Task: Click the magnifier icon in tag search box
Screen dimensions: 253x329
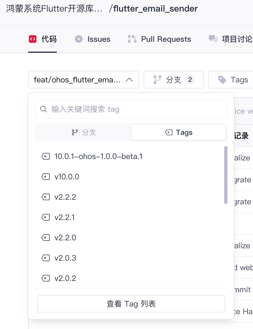Action: click(x=43, y=109)
